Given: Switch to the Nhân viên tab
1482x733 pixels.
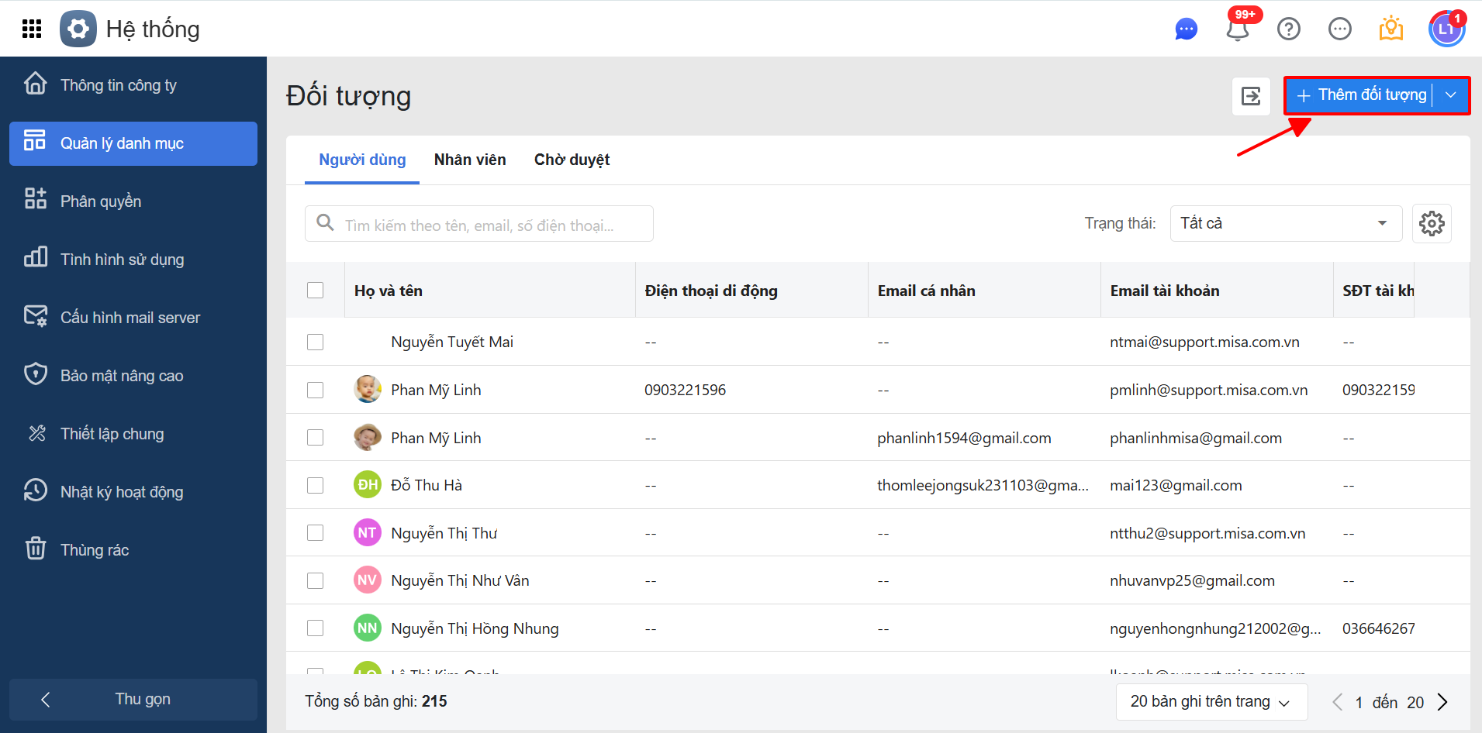Looking at the screenshot, I should [x=470, y=160].
